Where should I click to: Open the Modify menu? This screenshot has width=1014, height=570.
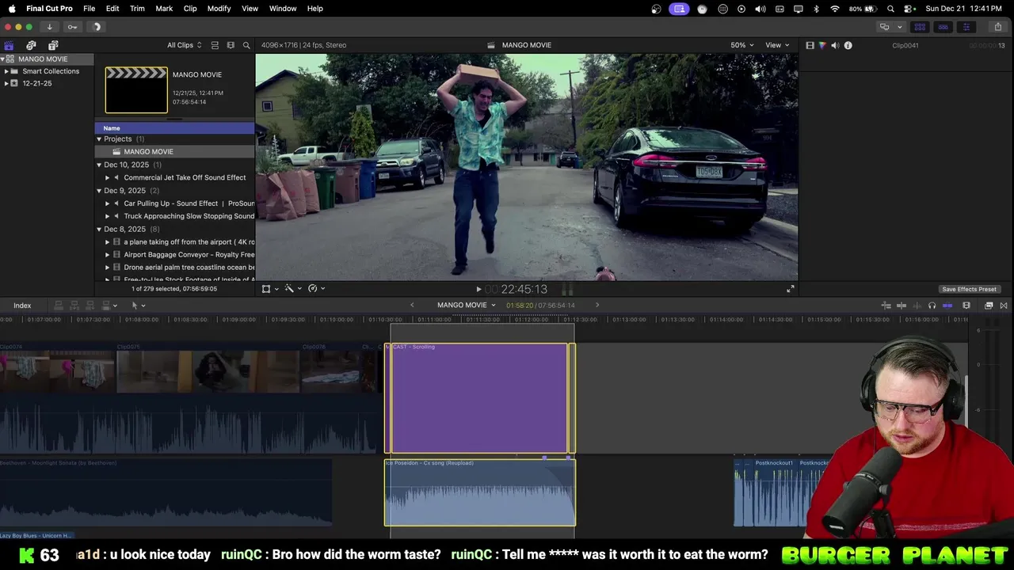click(x=219, y=9)
